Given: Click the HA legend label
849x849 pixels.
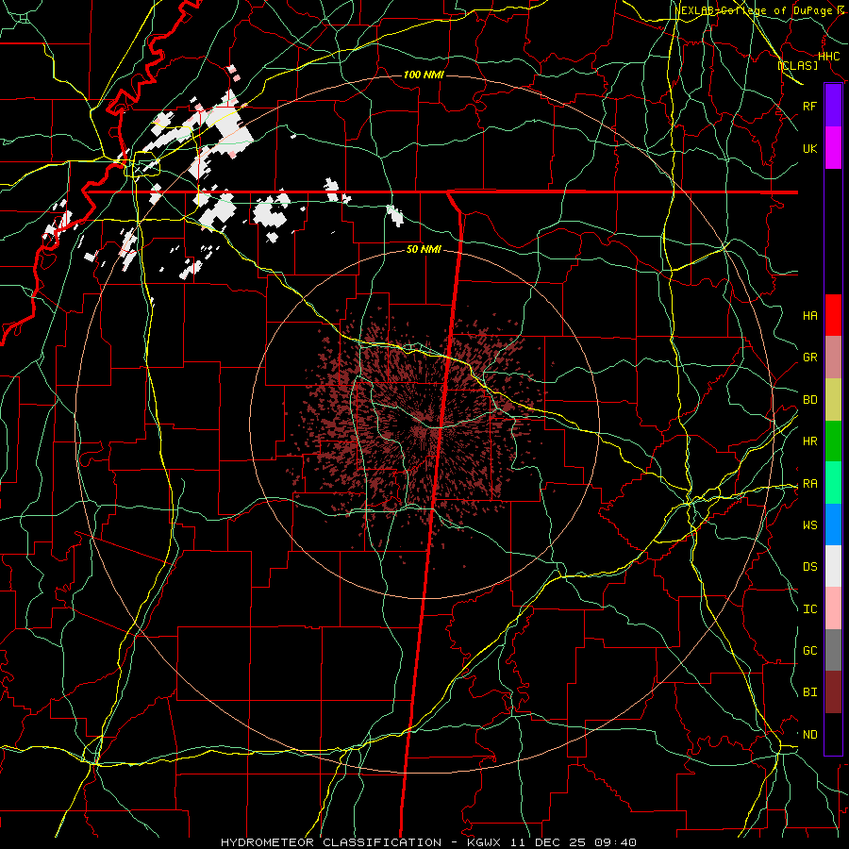Looking at the screenshot, I should coord(810,316).
